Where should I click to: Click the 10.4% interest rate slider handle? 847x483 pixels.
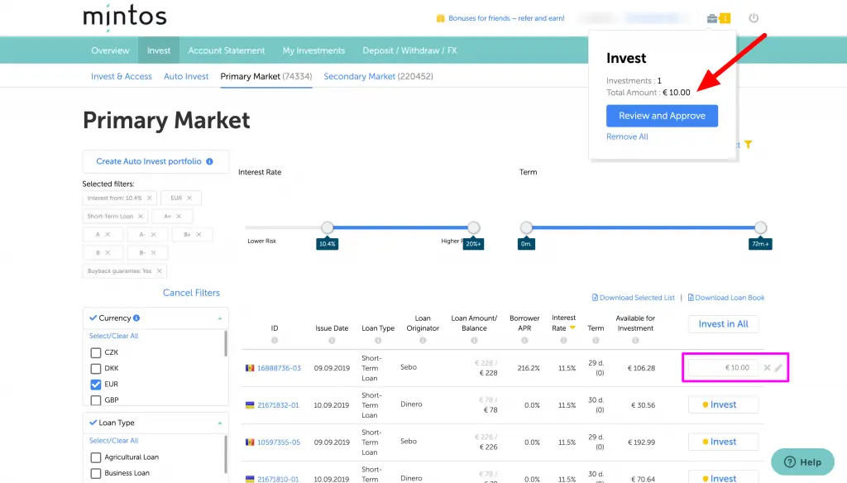coord(327,226)
